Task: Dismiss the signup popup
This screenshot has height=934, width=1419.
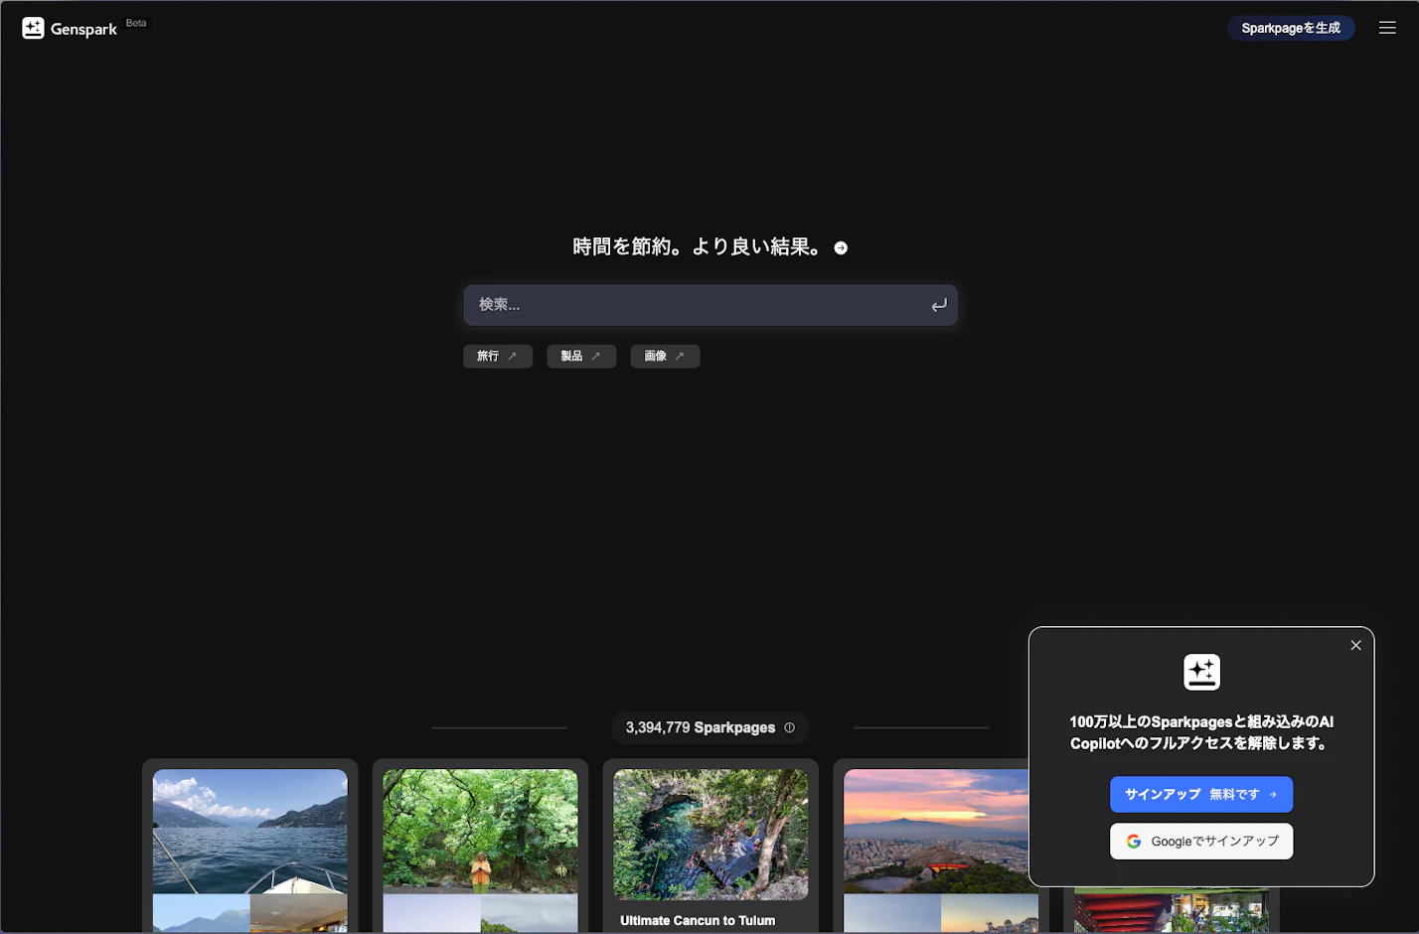Action: 1355,645
